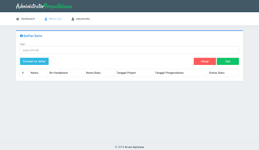
Task: Click the Dashboard home icon
Action: pos(17,19)
